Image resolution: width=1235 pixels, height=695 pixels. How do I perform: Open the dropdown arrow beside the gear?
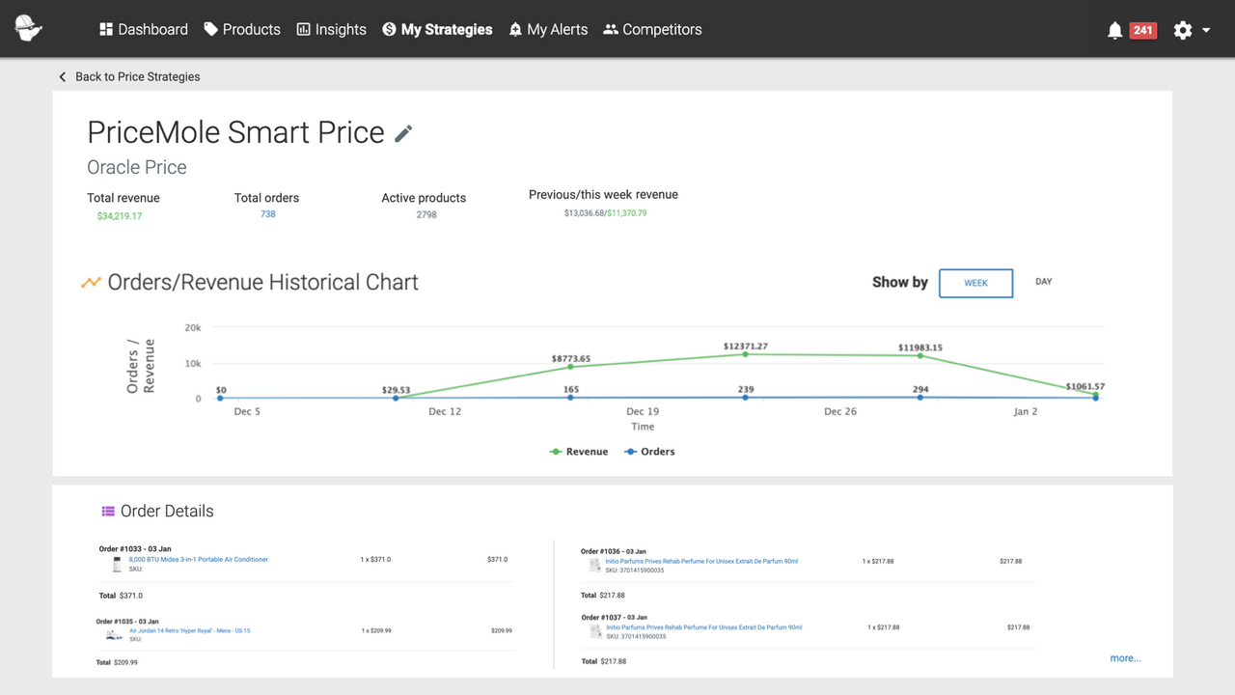coord(1204,30)
